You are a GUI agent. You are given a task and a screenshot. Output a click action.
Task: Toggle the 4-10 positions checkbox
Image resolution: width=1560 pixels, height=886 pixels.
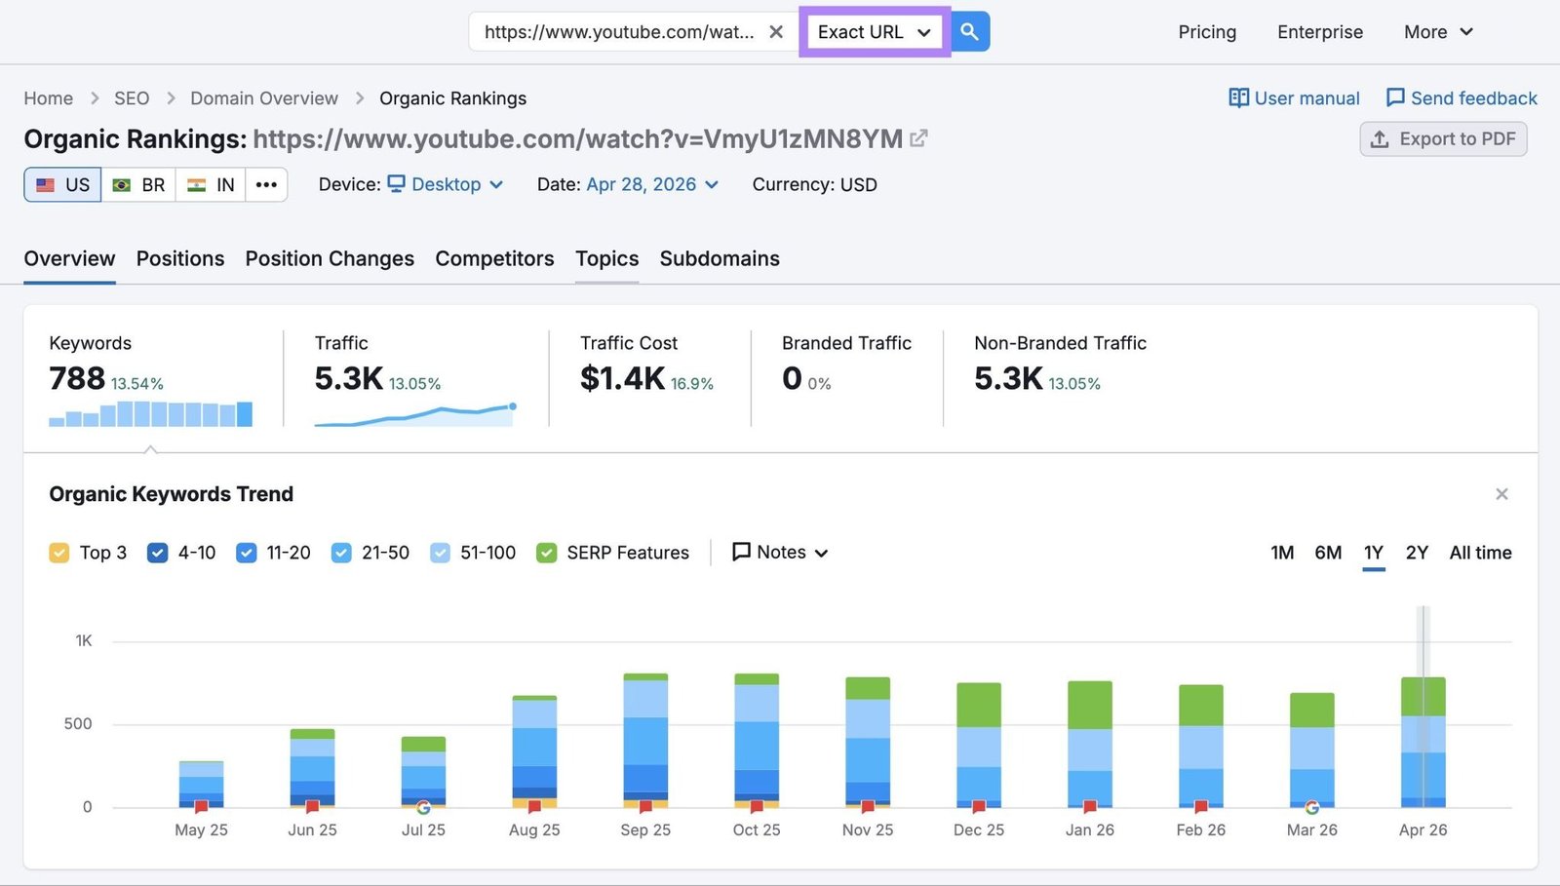coord(157,553)
